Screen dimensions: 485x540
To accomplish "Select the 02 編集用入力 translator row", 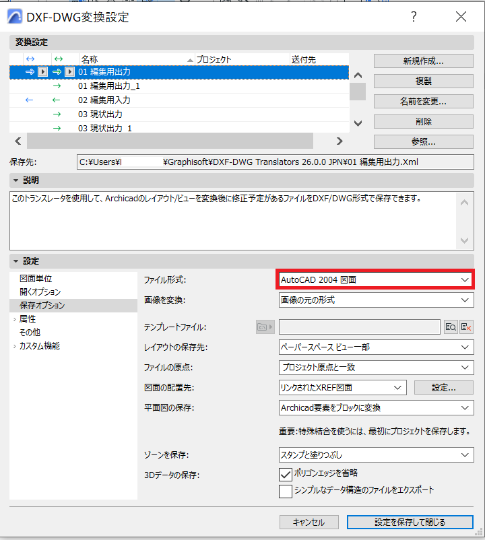I will (x=179, y=100).
